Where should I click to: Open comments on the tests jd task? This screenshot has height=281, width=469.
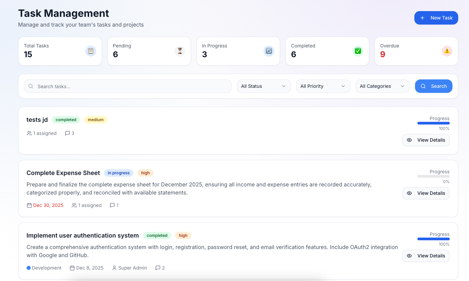pos(69,133)
